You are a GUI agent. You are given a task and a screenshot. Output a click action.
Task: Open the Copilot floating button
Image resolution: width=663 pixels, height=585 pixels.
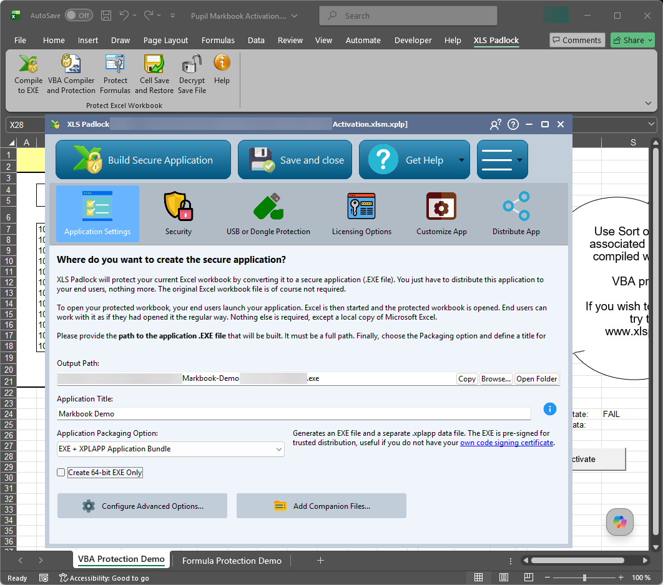pos(619,522)
